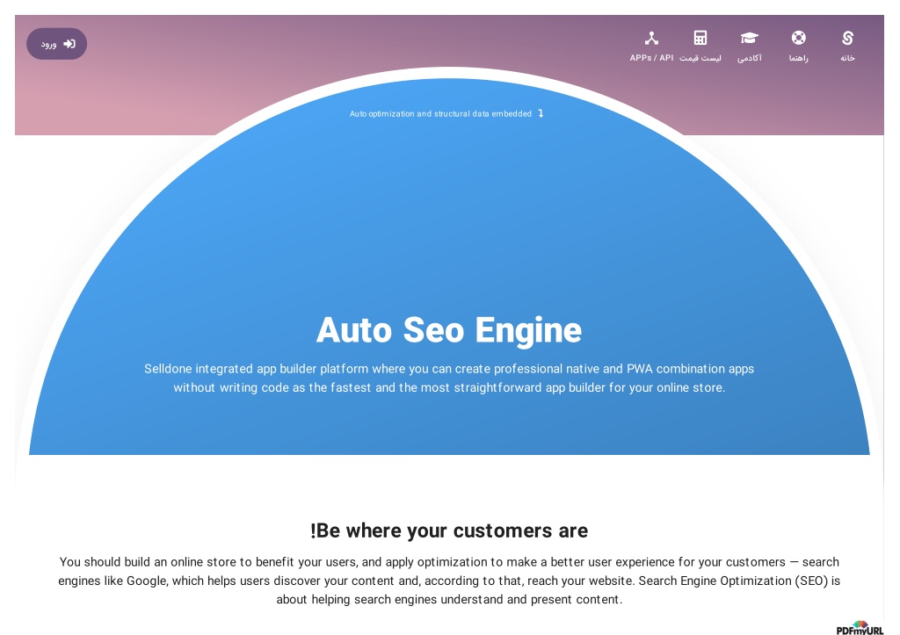Click the ورود login button

[56, 44]
